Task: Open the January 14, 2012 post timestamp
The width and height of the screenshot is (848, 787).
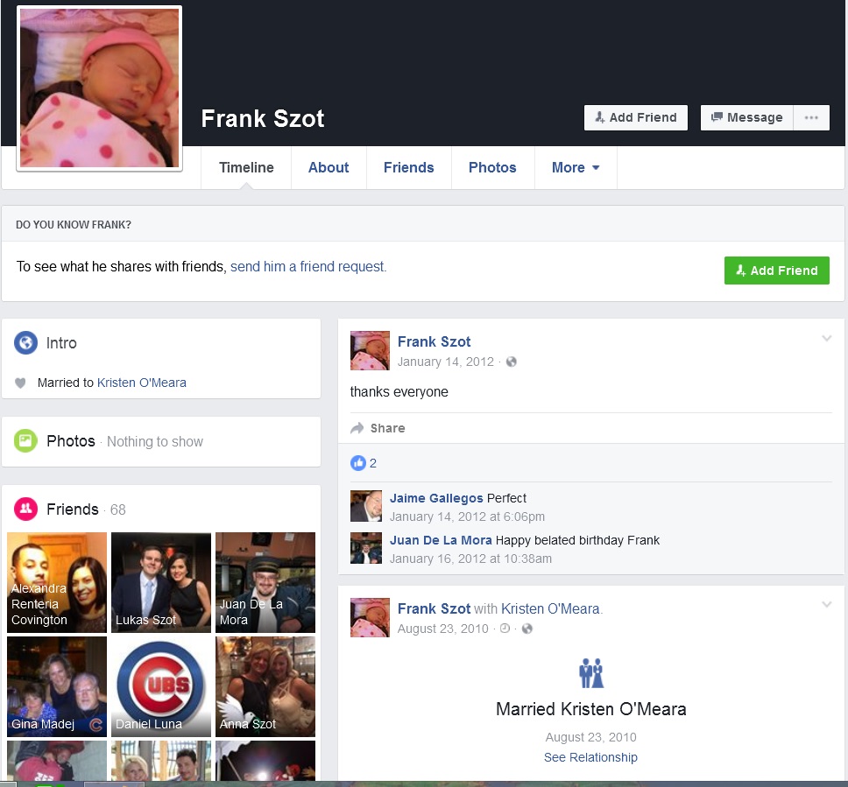Action: click(x=446, y=362)
